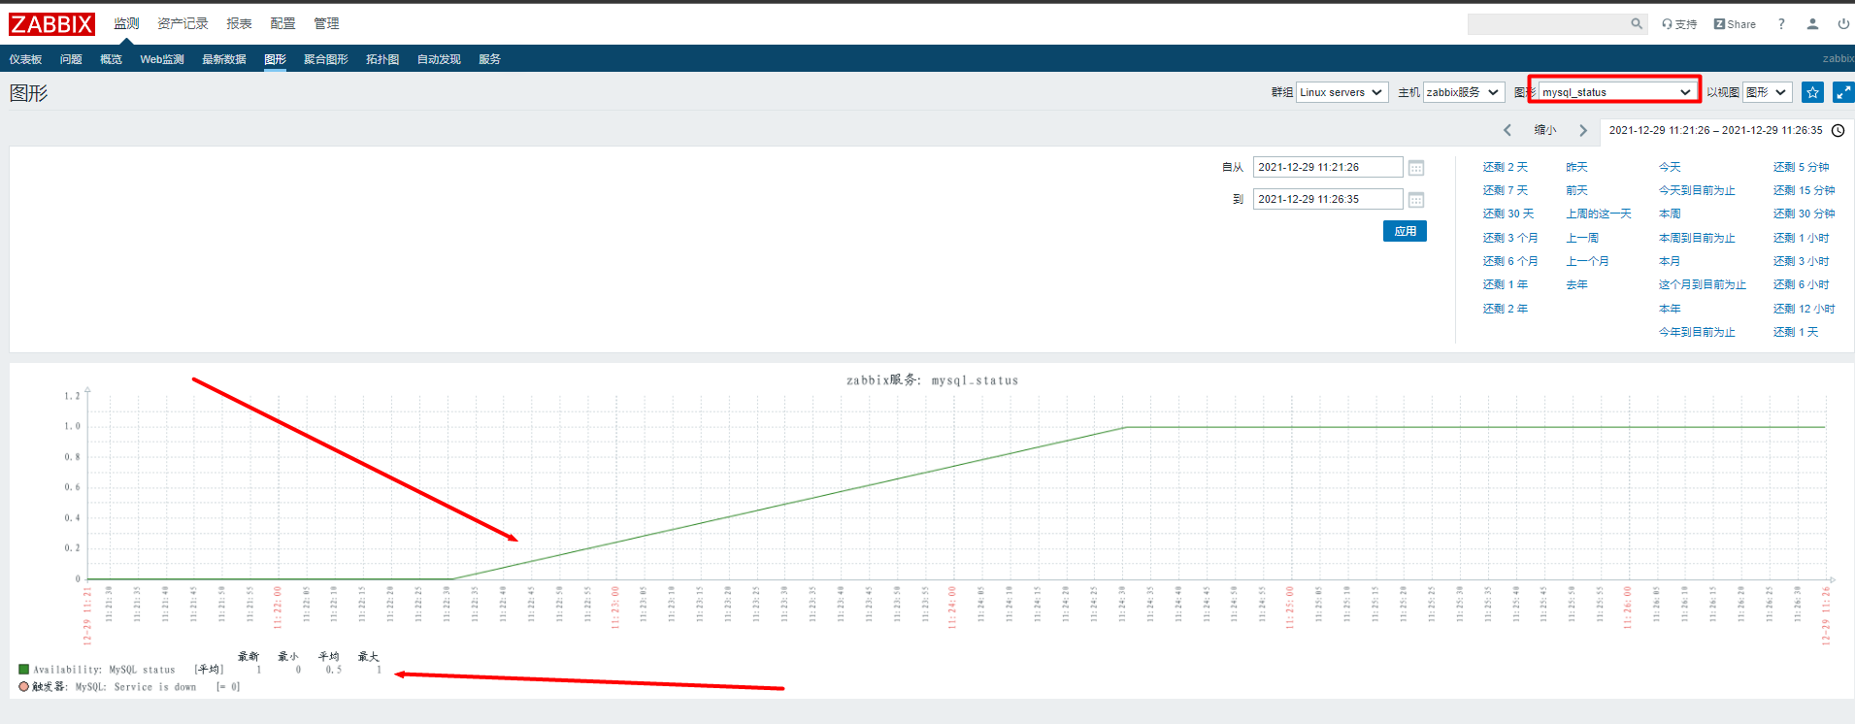Screen dimensions: 1855x724
Task: Switch to 服务 submenu
Action: (x=489, y=59)
